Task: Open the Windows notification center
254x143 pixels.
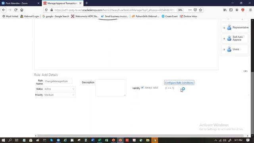Action: coord(248,140)
